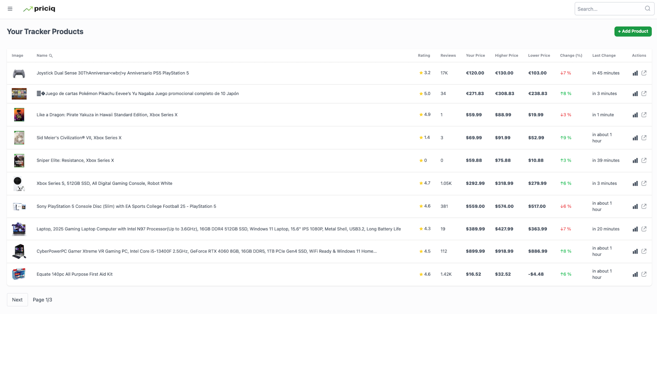
Task: Click the Pokémon card game thumbnail image
Action: [19, 93]
